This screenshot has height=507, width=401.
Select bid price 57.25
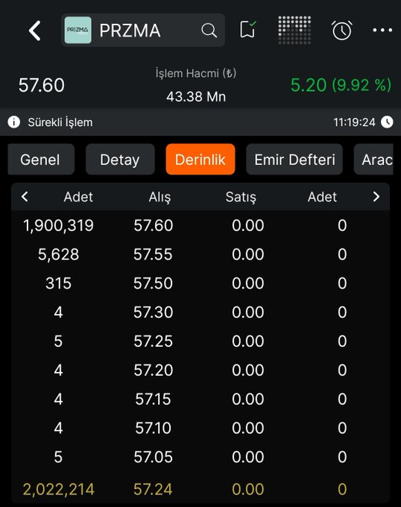153,341
